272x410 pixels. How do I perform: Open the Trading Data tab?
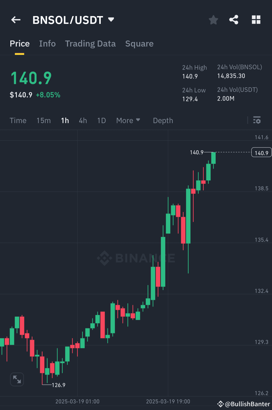pos(90,44)
